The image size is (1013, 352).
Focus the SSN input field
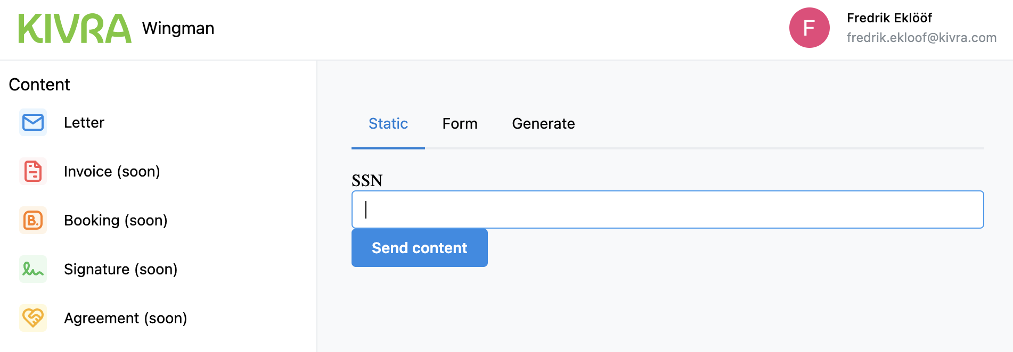coord(667,209)
